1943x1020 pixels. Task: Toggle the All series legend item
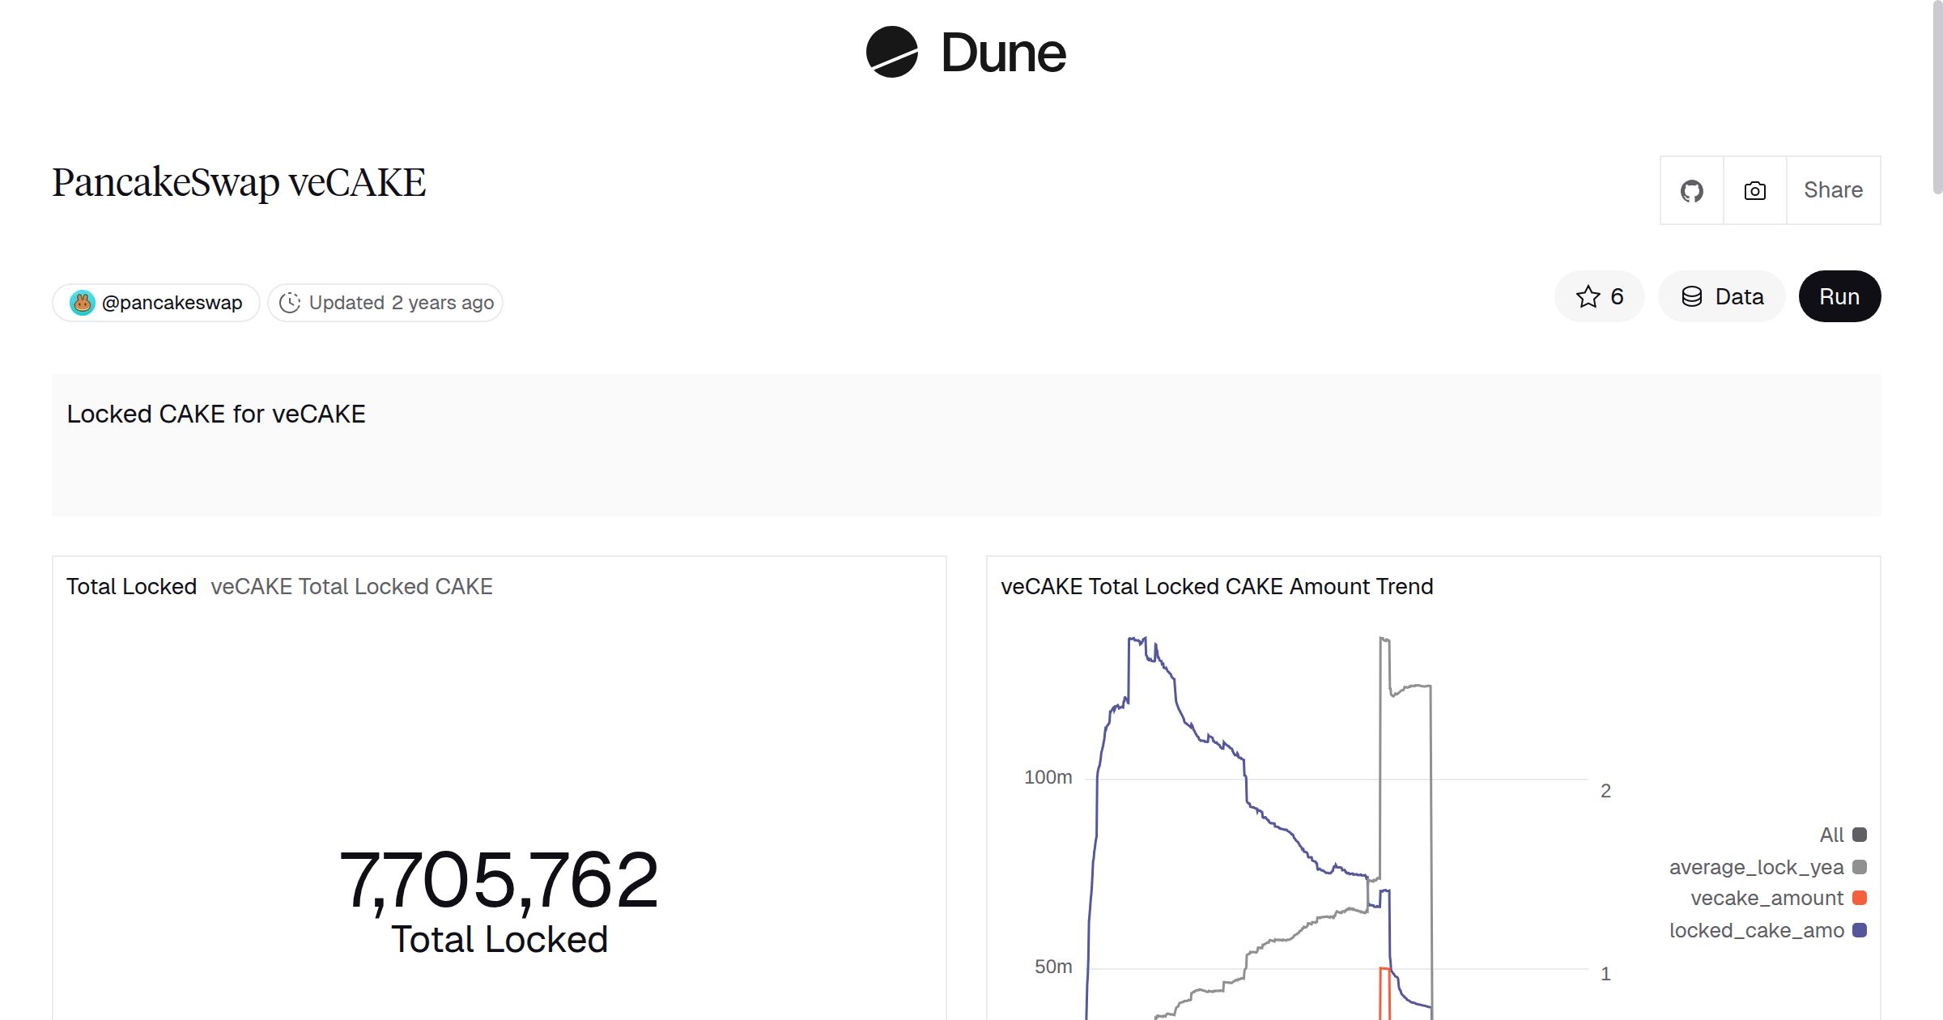pos(1831,835)
